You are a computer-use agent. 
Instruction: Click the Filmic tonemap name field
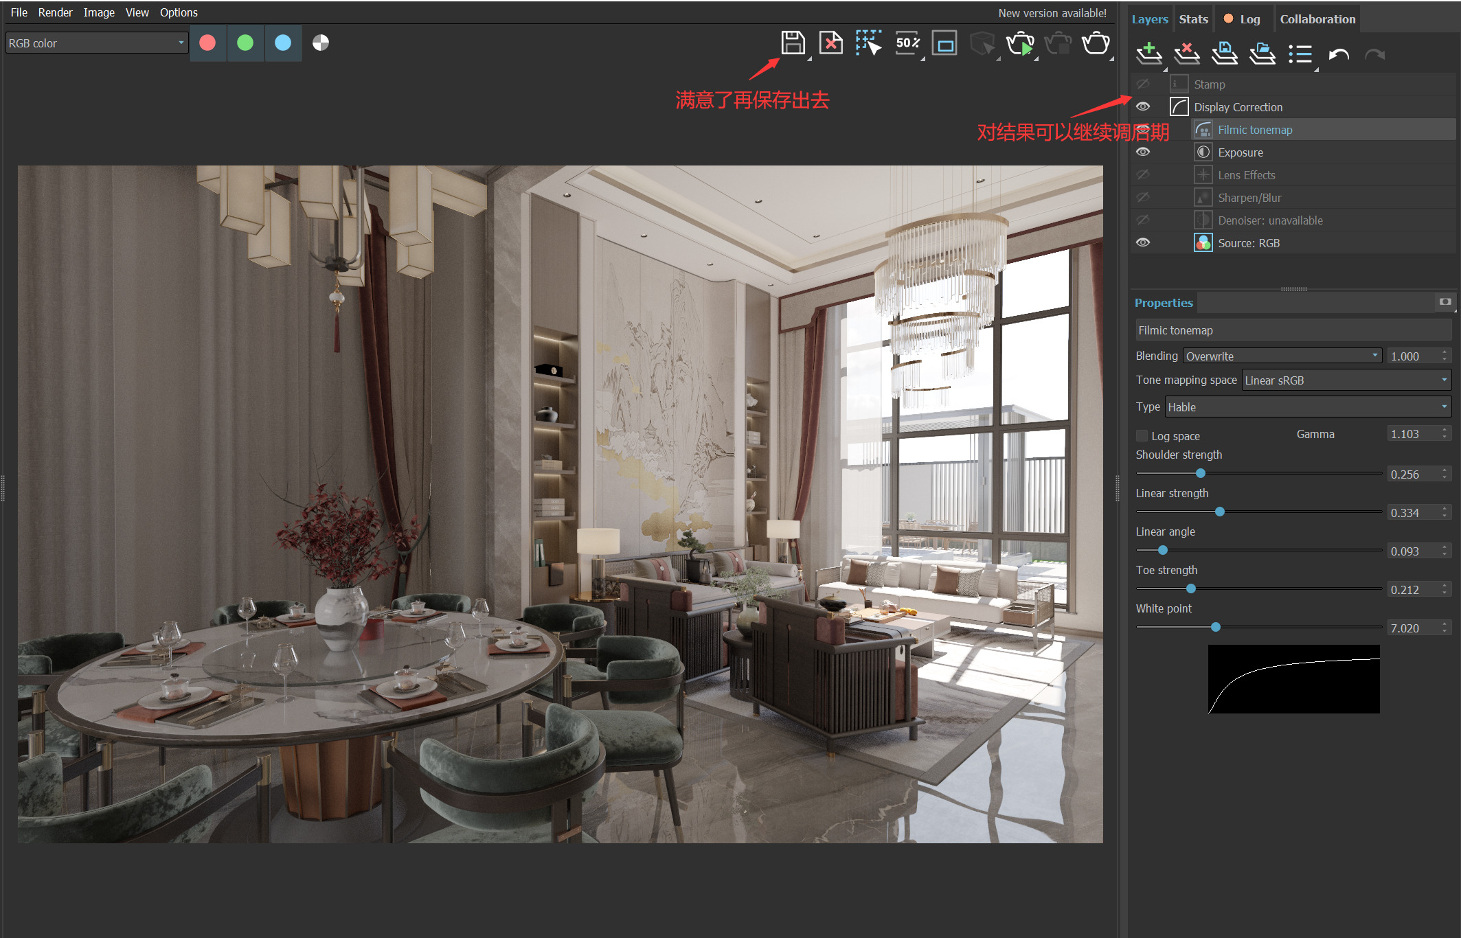1293,330
